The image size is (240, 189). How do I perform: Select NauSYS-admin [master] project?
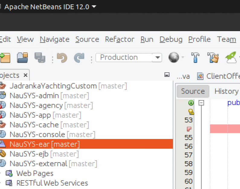(49, 96)
